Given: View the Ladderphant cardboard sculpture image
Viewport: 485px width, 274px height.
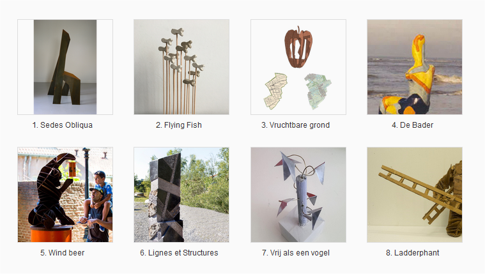Looking at the screenshot, I should [415, 195].
